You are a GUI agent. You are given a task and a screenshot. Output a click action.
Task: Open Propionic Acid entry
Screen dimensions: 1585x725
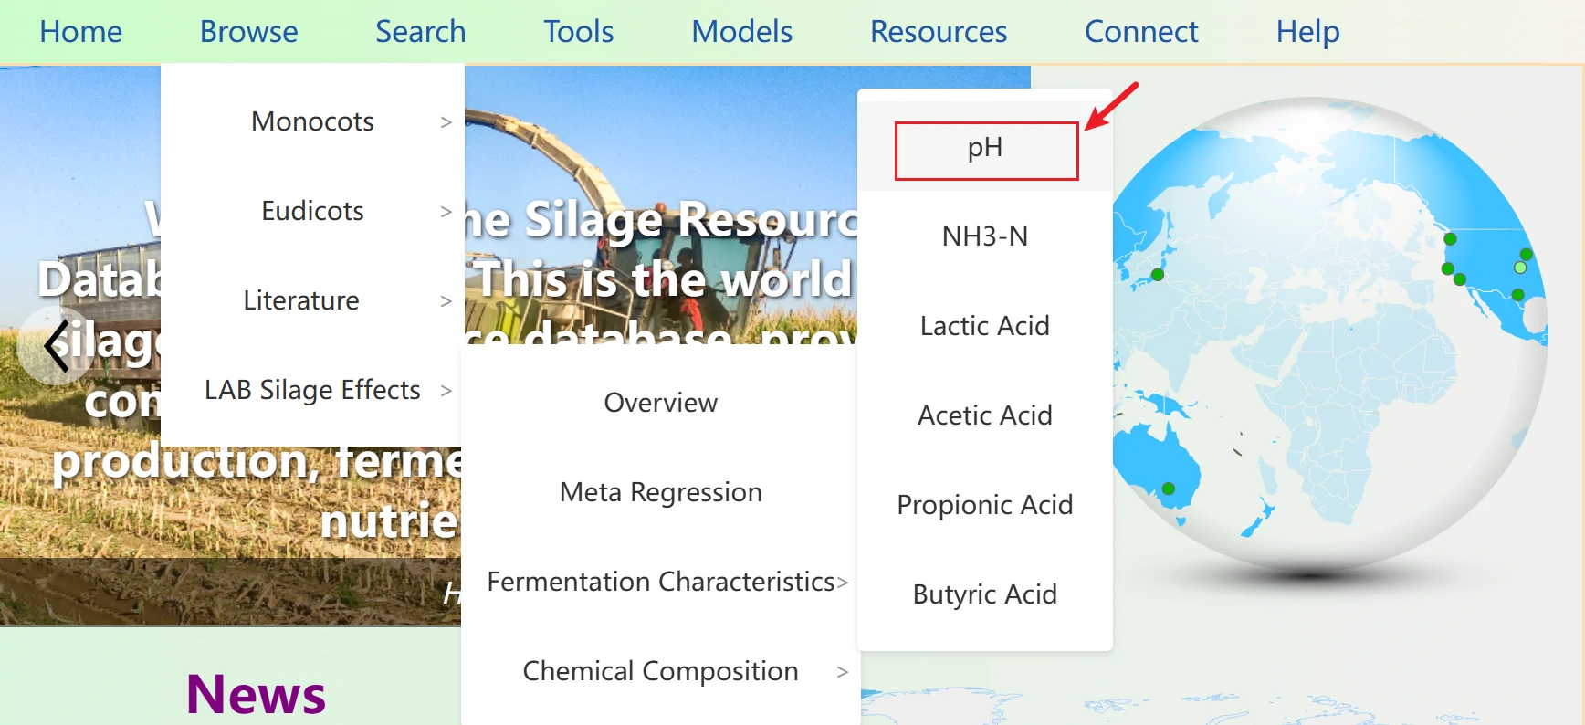[984, 506]
